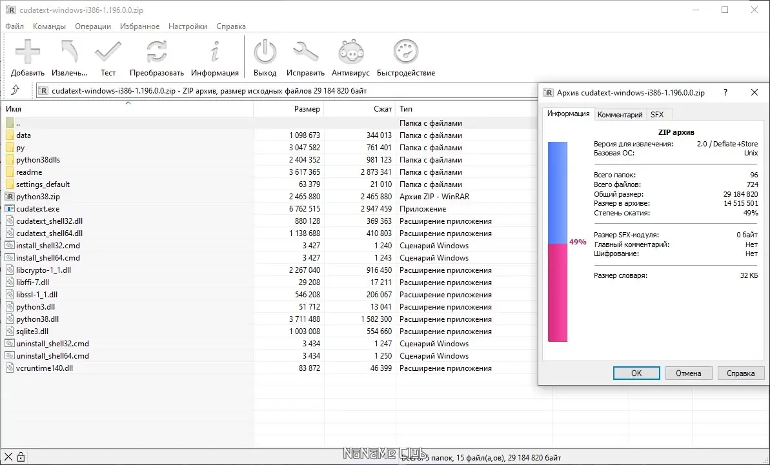770x465 pixels.
Task: Switch to the Комментарий tab
Action: click(620, 115)
